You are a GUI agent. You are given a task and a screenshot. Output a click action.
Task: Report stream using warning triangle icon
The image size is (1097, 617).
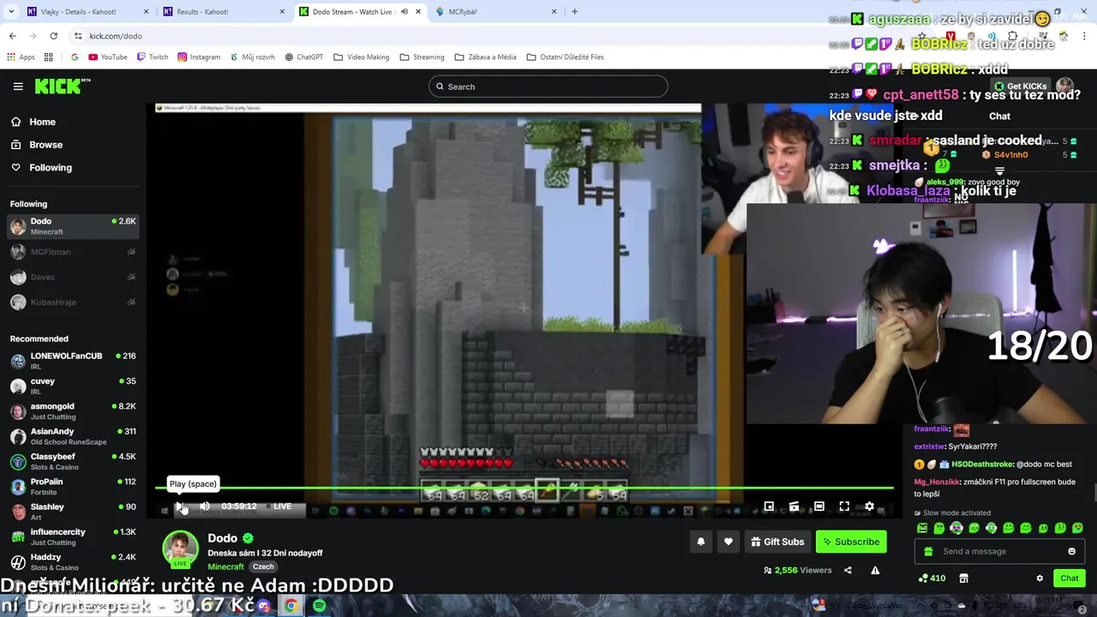point(875,570)
